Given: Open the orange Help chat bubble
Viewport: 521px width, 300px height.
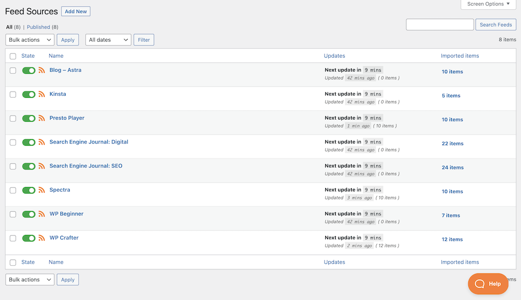Looking at the screenshot, I should (488, 284).
